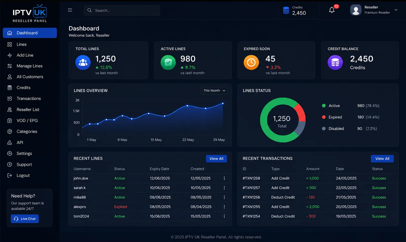Click View All in Recent Transactions
The image size is (406, 242).
[x=382, y=158]
